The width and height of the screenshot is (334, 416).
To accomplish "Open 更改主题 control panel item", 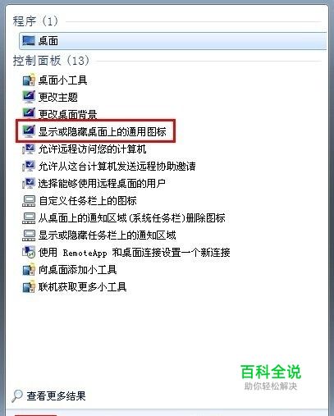I will (58, 97).
